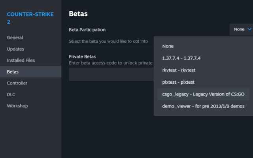Select the plxtest beta option
This screenshot has width=253, height=158.
tap(178, 82)
